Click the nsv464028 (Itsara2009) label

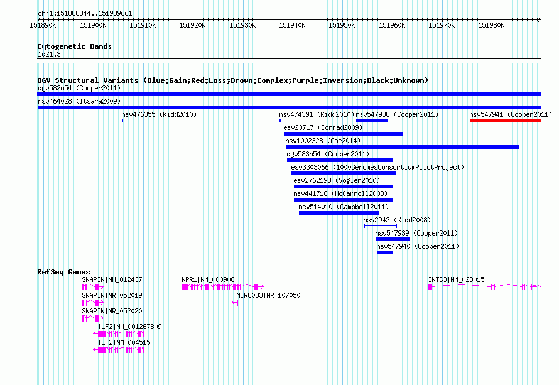coord(79,101)
